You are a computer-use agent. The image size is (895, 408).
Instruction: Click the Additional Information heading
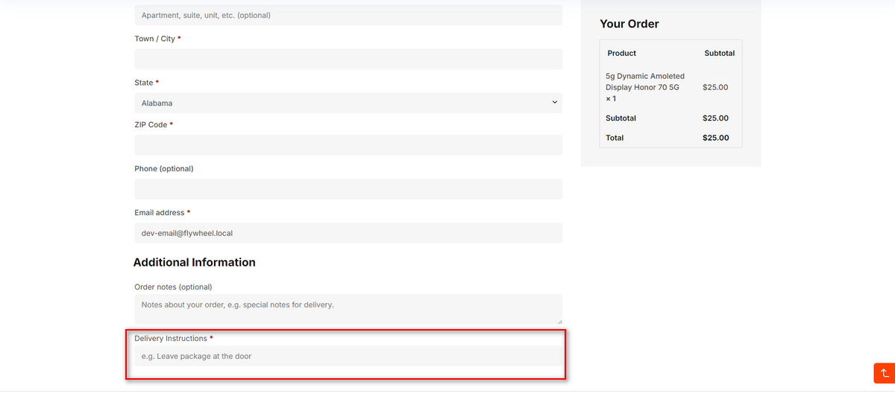point(195,262)
